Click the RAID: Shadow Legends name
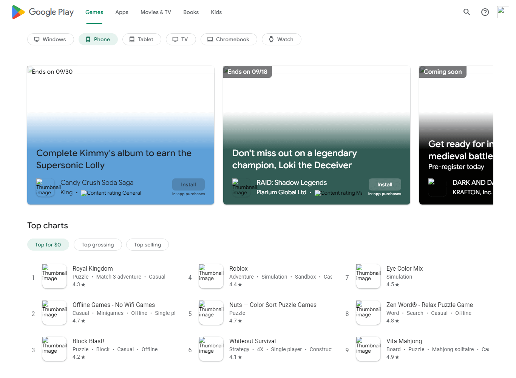The height and width of the screenshot is (378, 516). (x=292, y=183)
